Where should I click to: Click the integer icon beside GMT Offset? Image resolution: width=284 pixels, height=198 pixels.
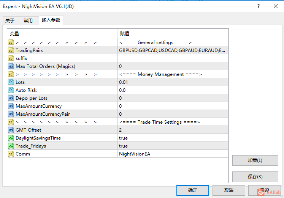click(11, 130)
